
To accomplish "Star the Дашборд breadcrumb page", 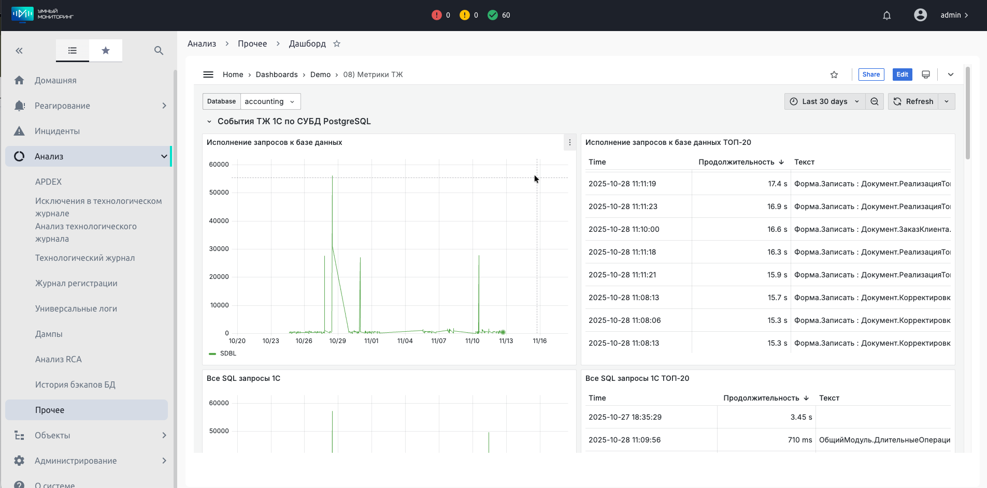I will 337,44.
